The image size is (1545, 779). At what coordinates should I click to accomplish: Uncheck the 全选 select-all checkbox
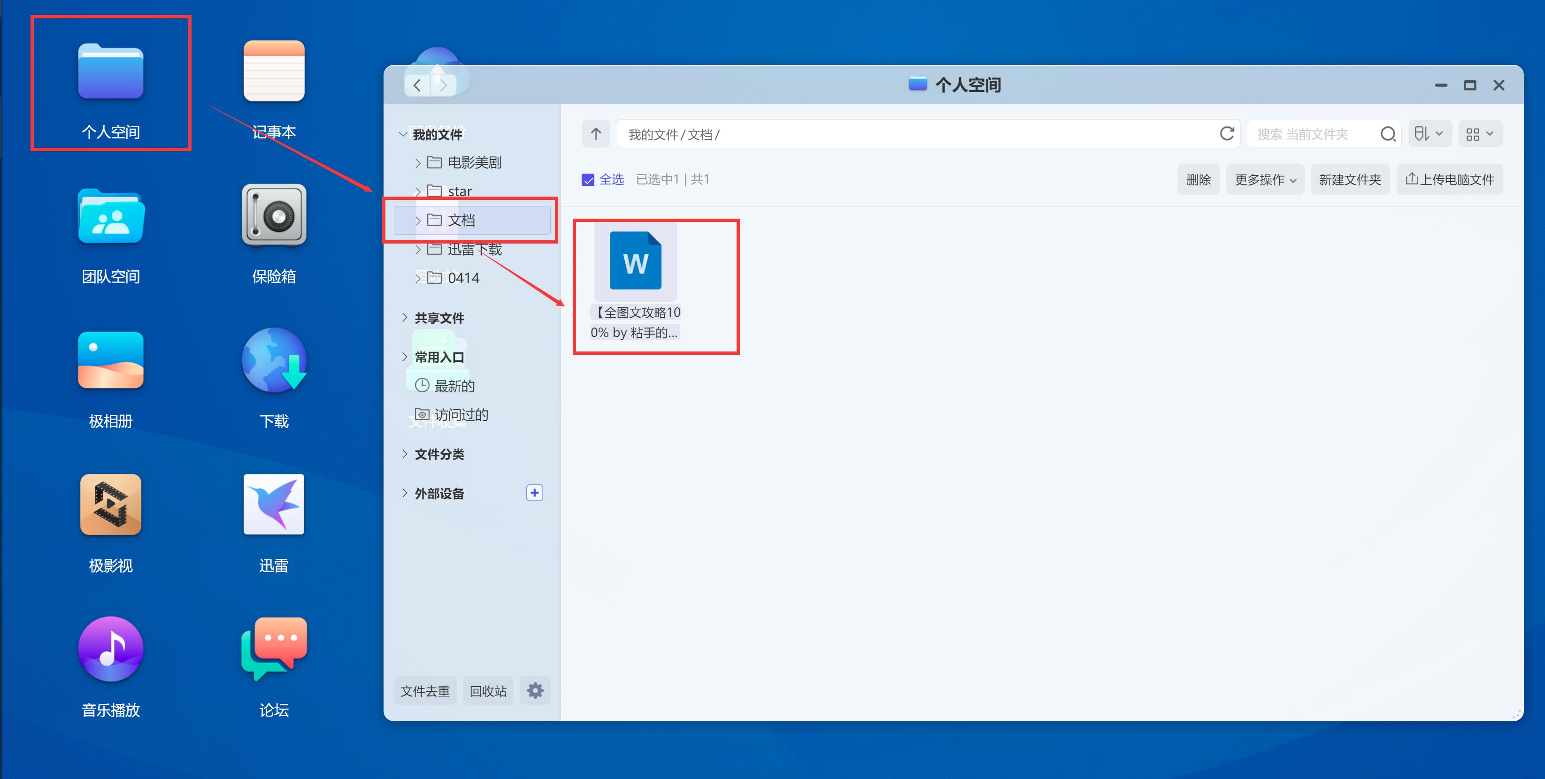pyautogui.click(x=588, y=179)
